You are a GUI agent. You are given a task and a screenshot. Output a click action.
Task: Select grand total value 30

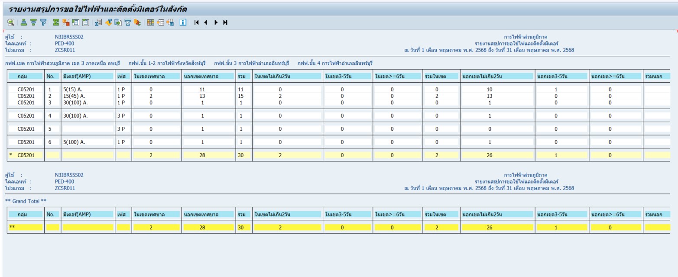point(243,227)
